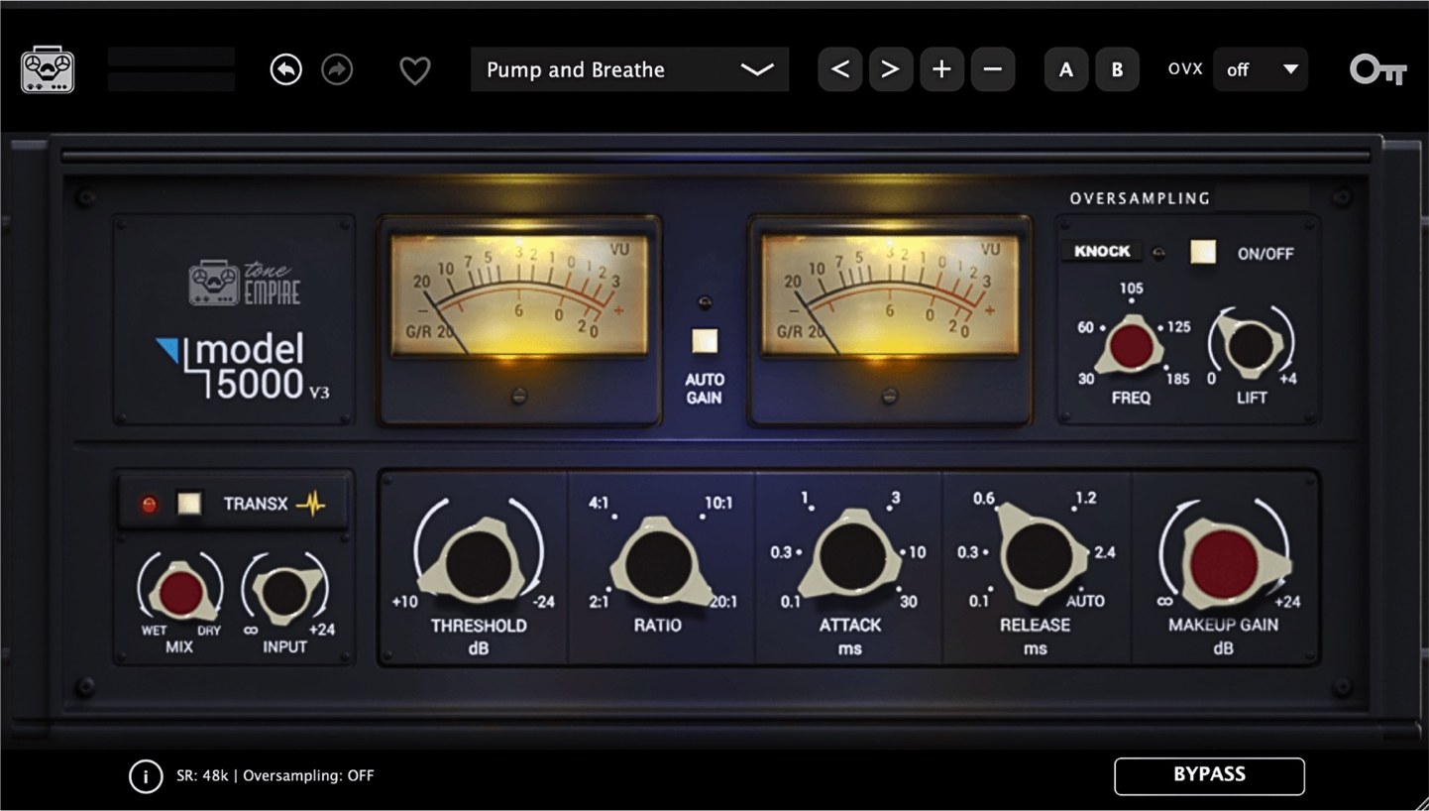This screenshot has height=811, width=1429.
Task: Click the "AUTO" release label
Action: click(x=1085, y=602)
